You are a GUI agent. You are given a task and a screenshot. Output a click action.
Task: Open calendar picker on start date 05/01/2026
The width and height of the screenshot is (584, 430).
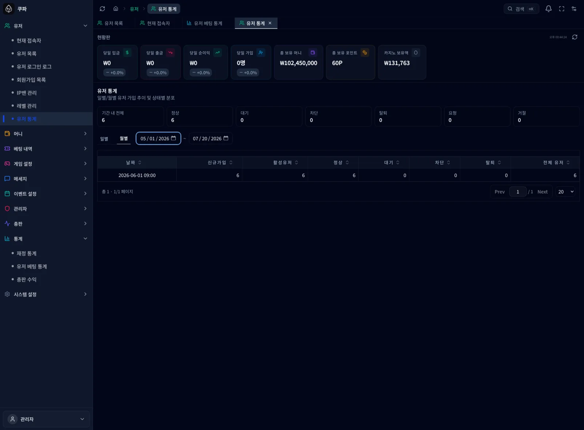(173, 138)
